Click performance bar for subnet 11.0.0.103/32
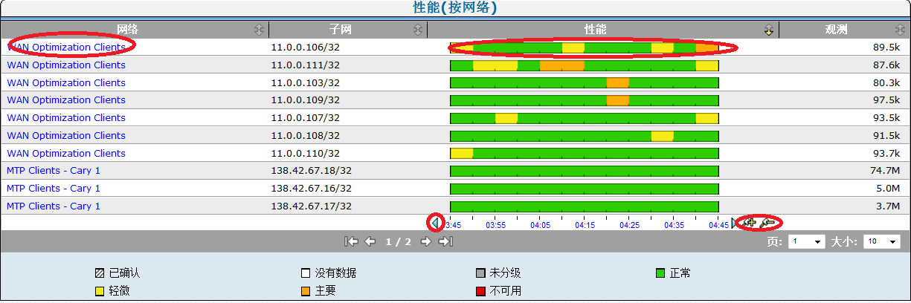This screenshot has width=911, height=303. click(x=585, y=82)
